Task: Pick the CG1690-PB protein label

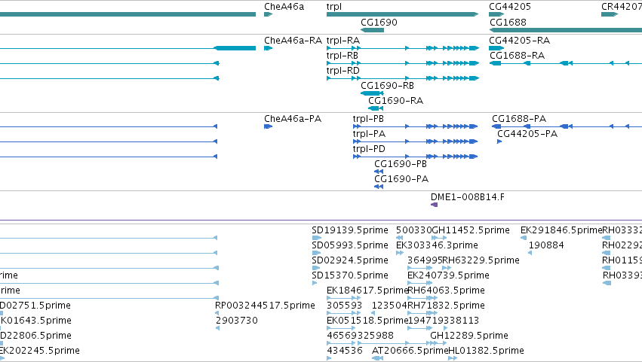Action: (x=401, y=164)
